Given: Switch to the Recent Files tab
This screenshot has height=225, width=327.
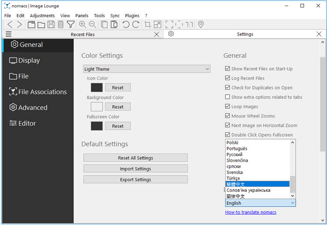Looking at the screenshot, I should 83,35.
